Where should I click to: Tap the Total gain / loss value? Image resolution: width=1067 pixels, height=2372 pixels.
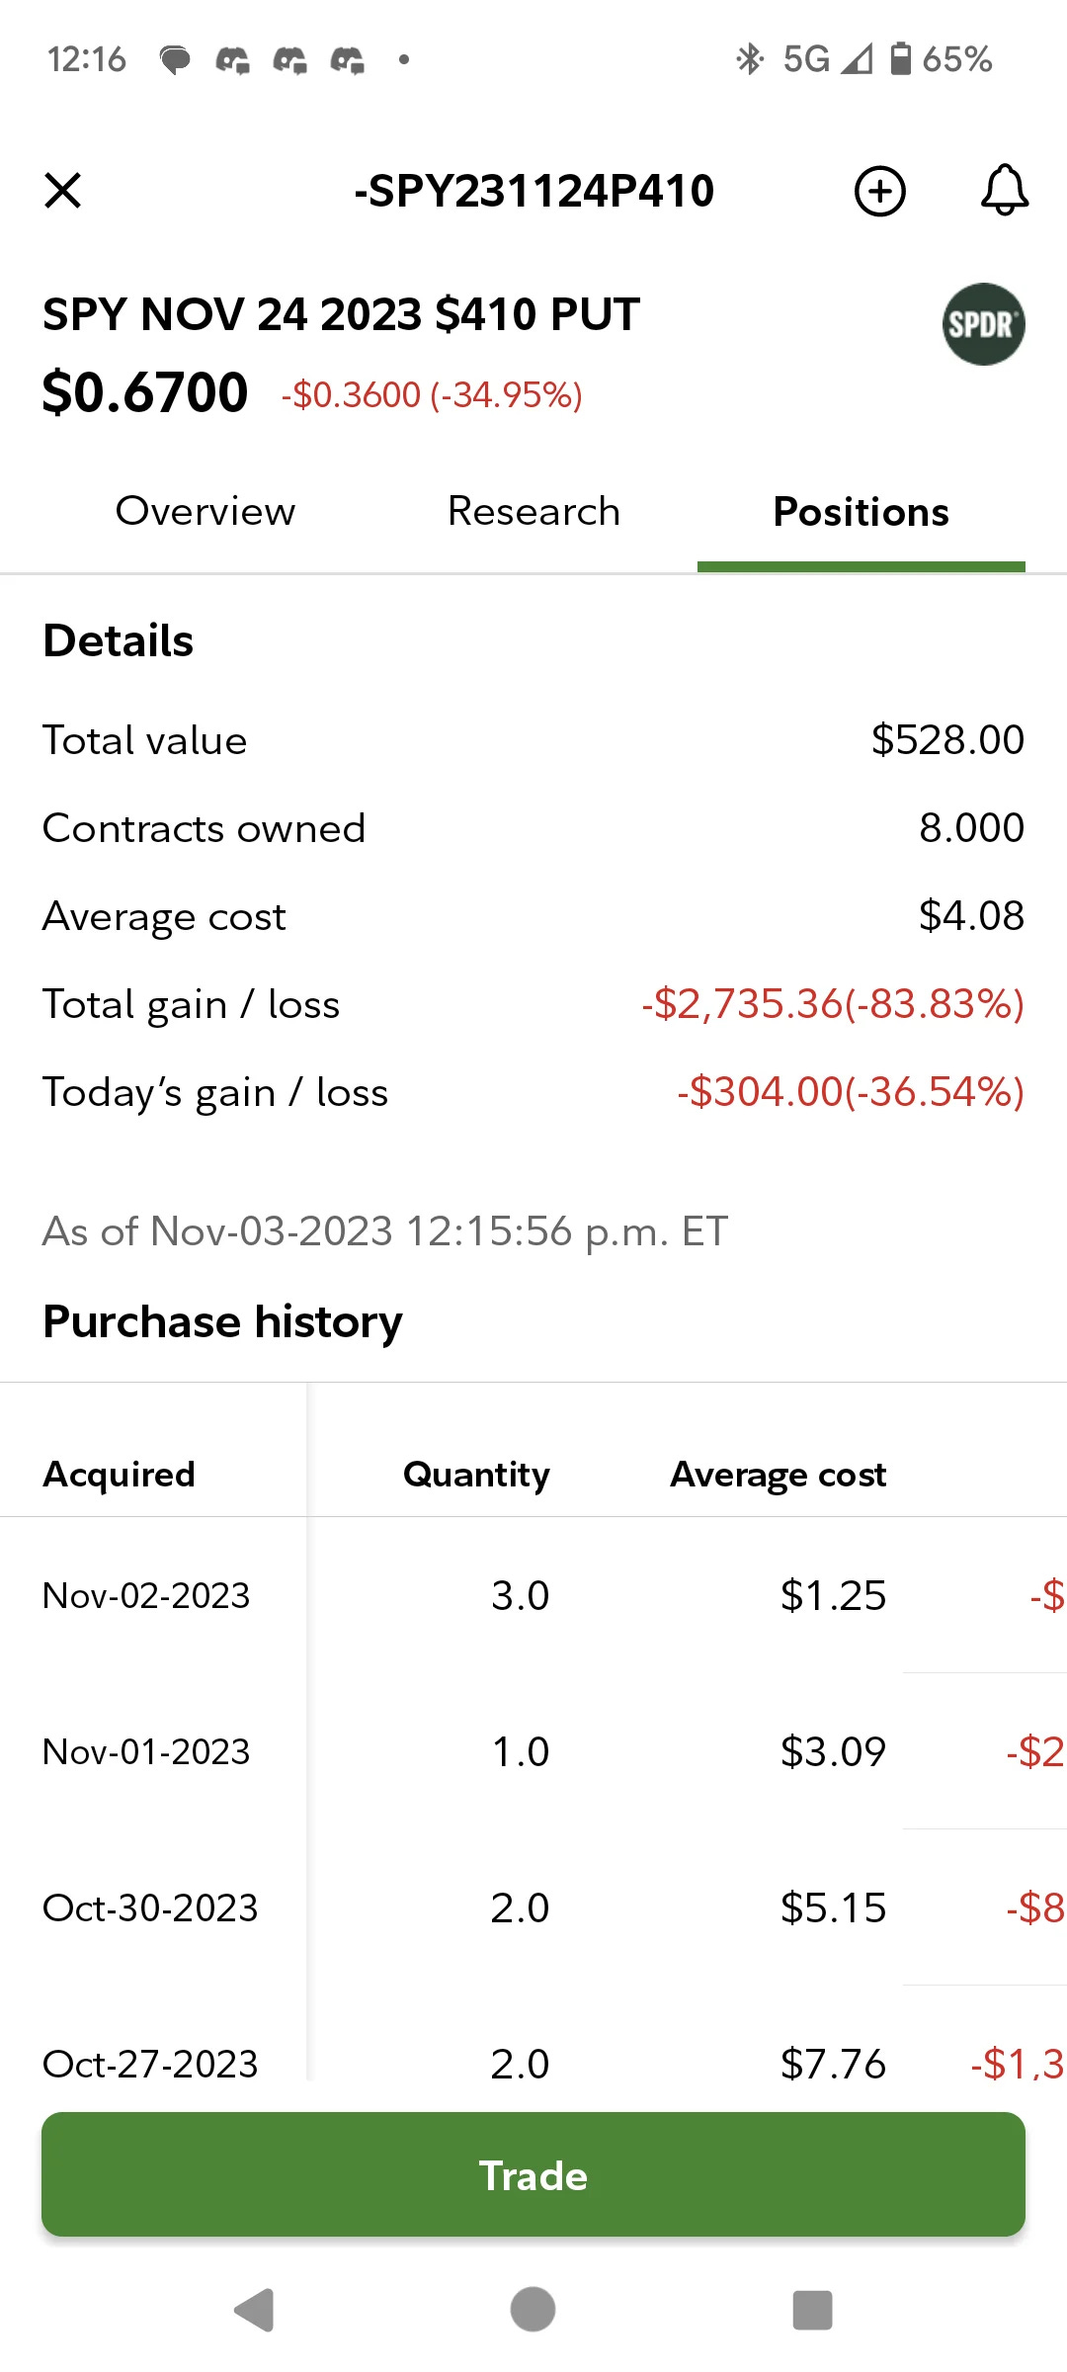point(832,1004)
